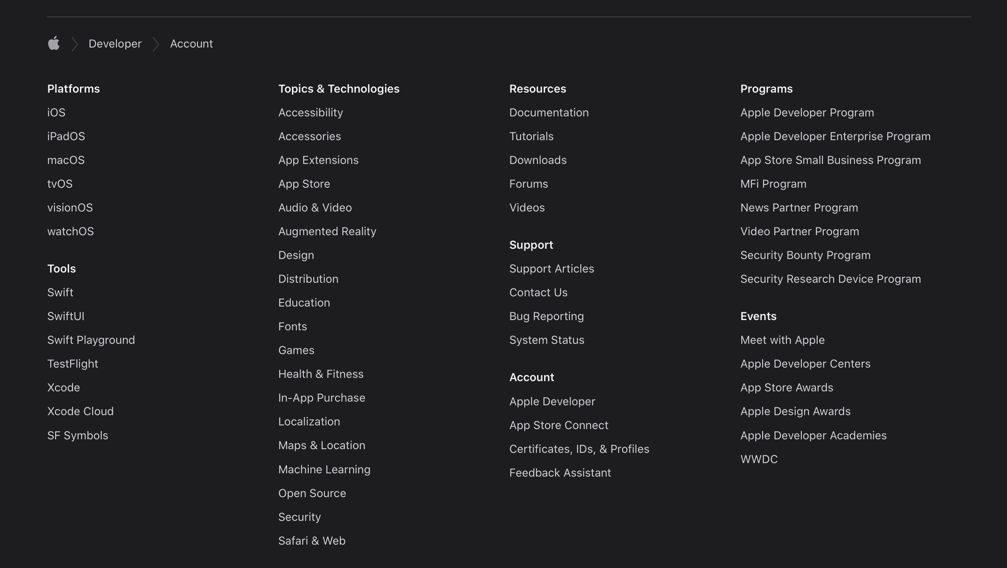Go to Developer breadcrumb link

coord(115,43)
